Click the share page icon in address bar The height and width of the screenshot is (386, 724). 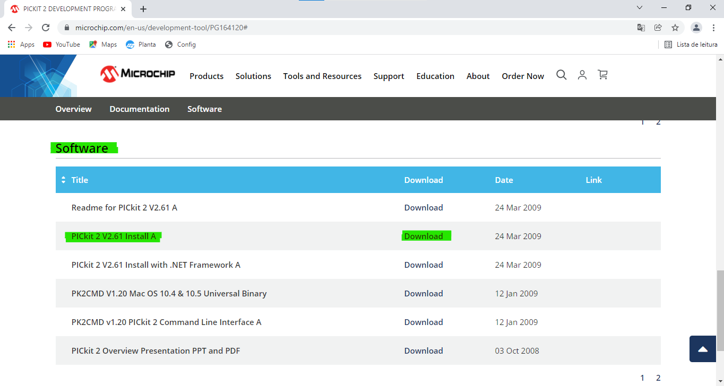pyautogui.click(x=658, y=28)
